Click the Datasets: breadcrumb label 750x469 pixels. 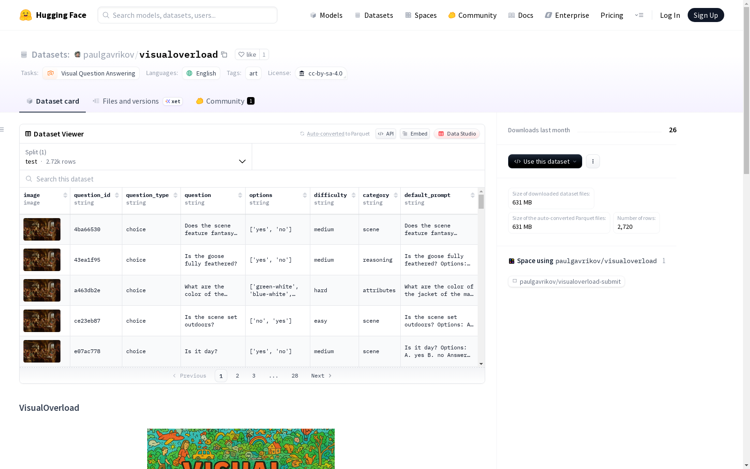[51, 54]
